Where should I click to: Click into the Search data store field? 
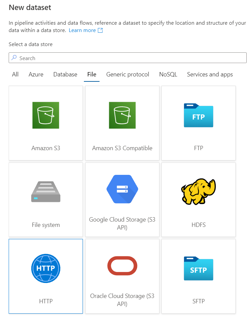click(x=130, y=58)
